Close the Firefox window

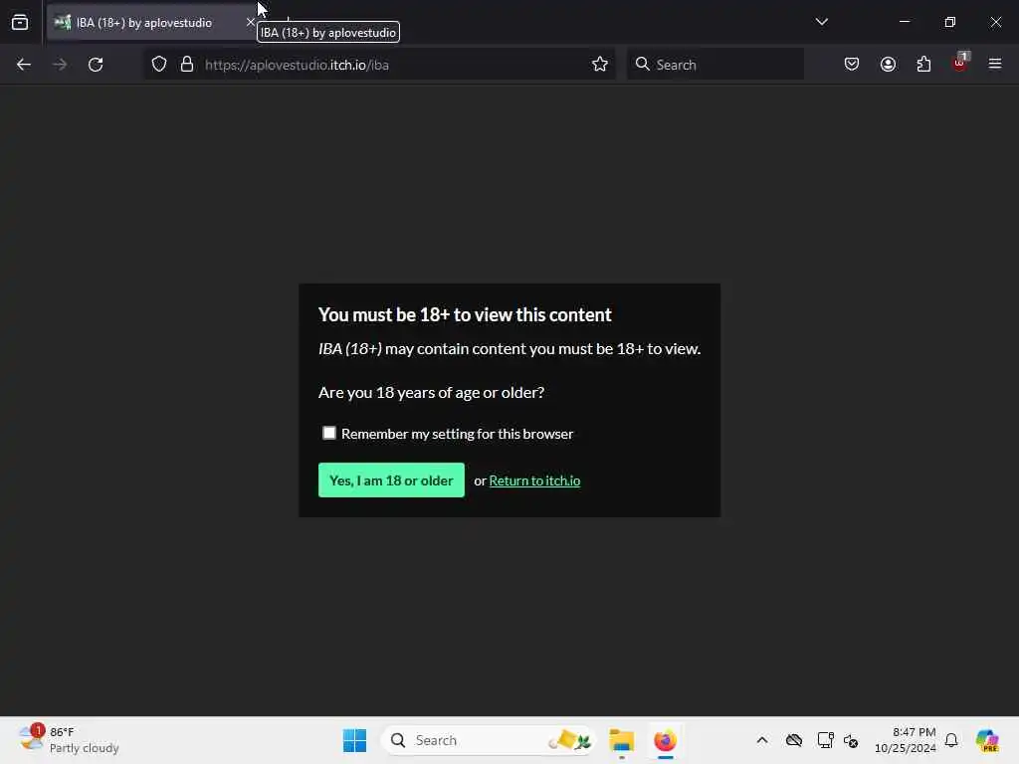995,22
